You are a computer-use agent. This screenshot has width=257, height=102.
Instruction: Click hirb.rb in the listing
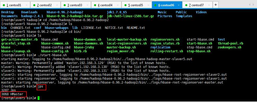[x=80, y=51]
